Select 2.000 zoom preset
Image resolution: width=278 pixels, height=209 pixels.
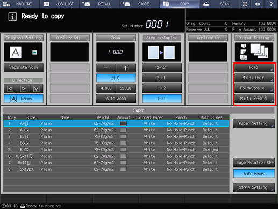tap(126, 88)
